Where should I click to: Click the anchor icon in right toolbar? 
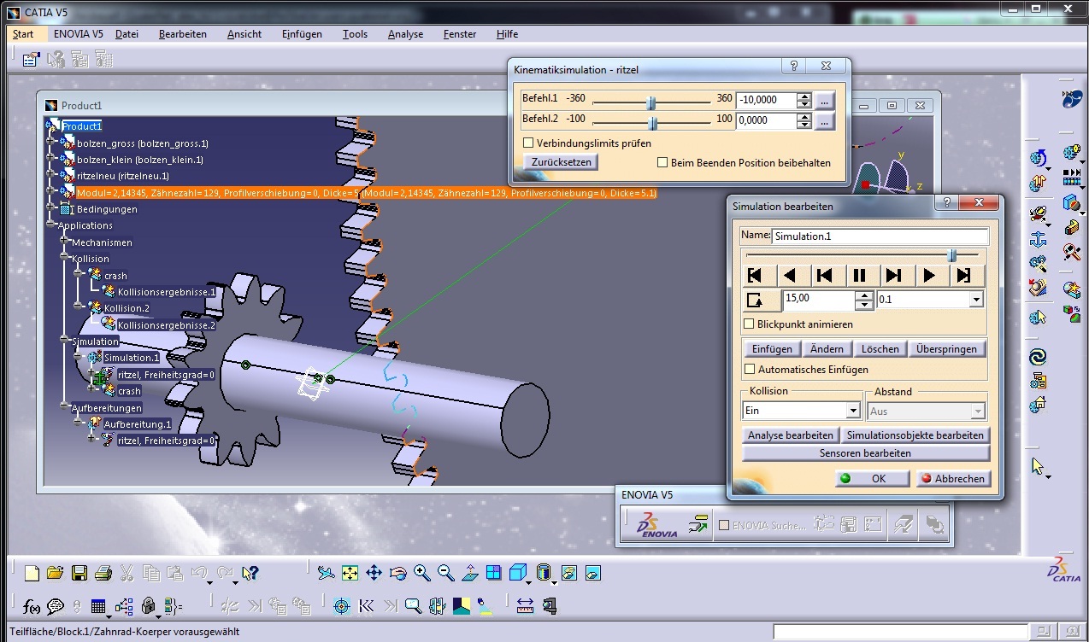1039,239
